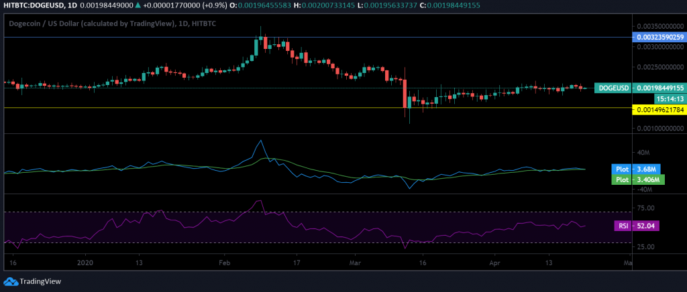The image size is (687, 292).
Task: Select the blue horizontal resistance line
Action: click(x=317, y=37)
